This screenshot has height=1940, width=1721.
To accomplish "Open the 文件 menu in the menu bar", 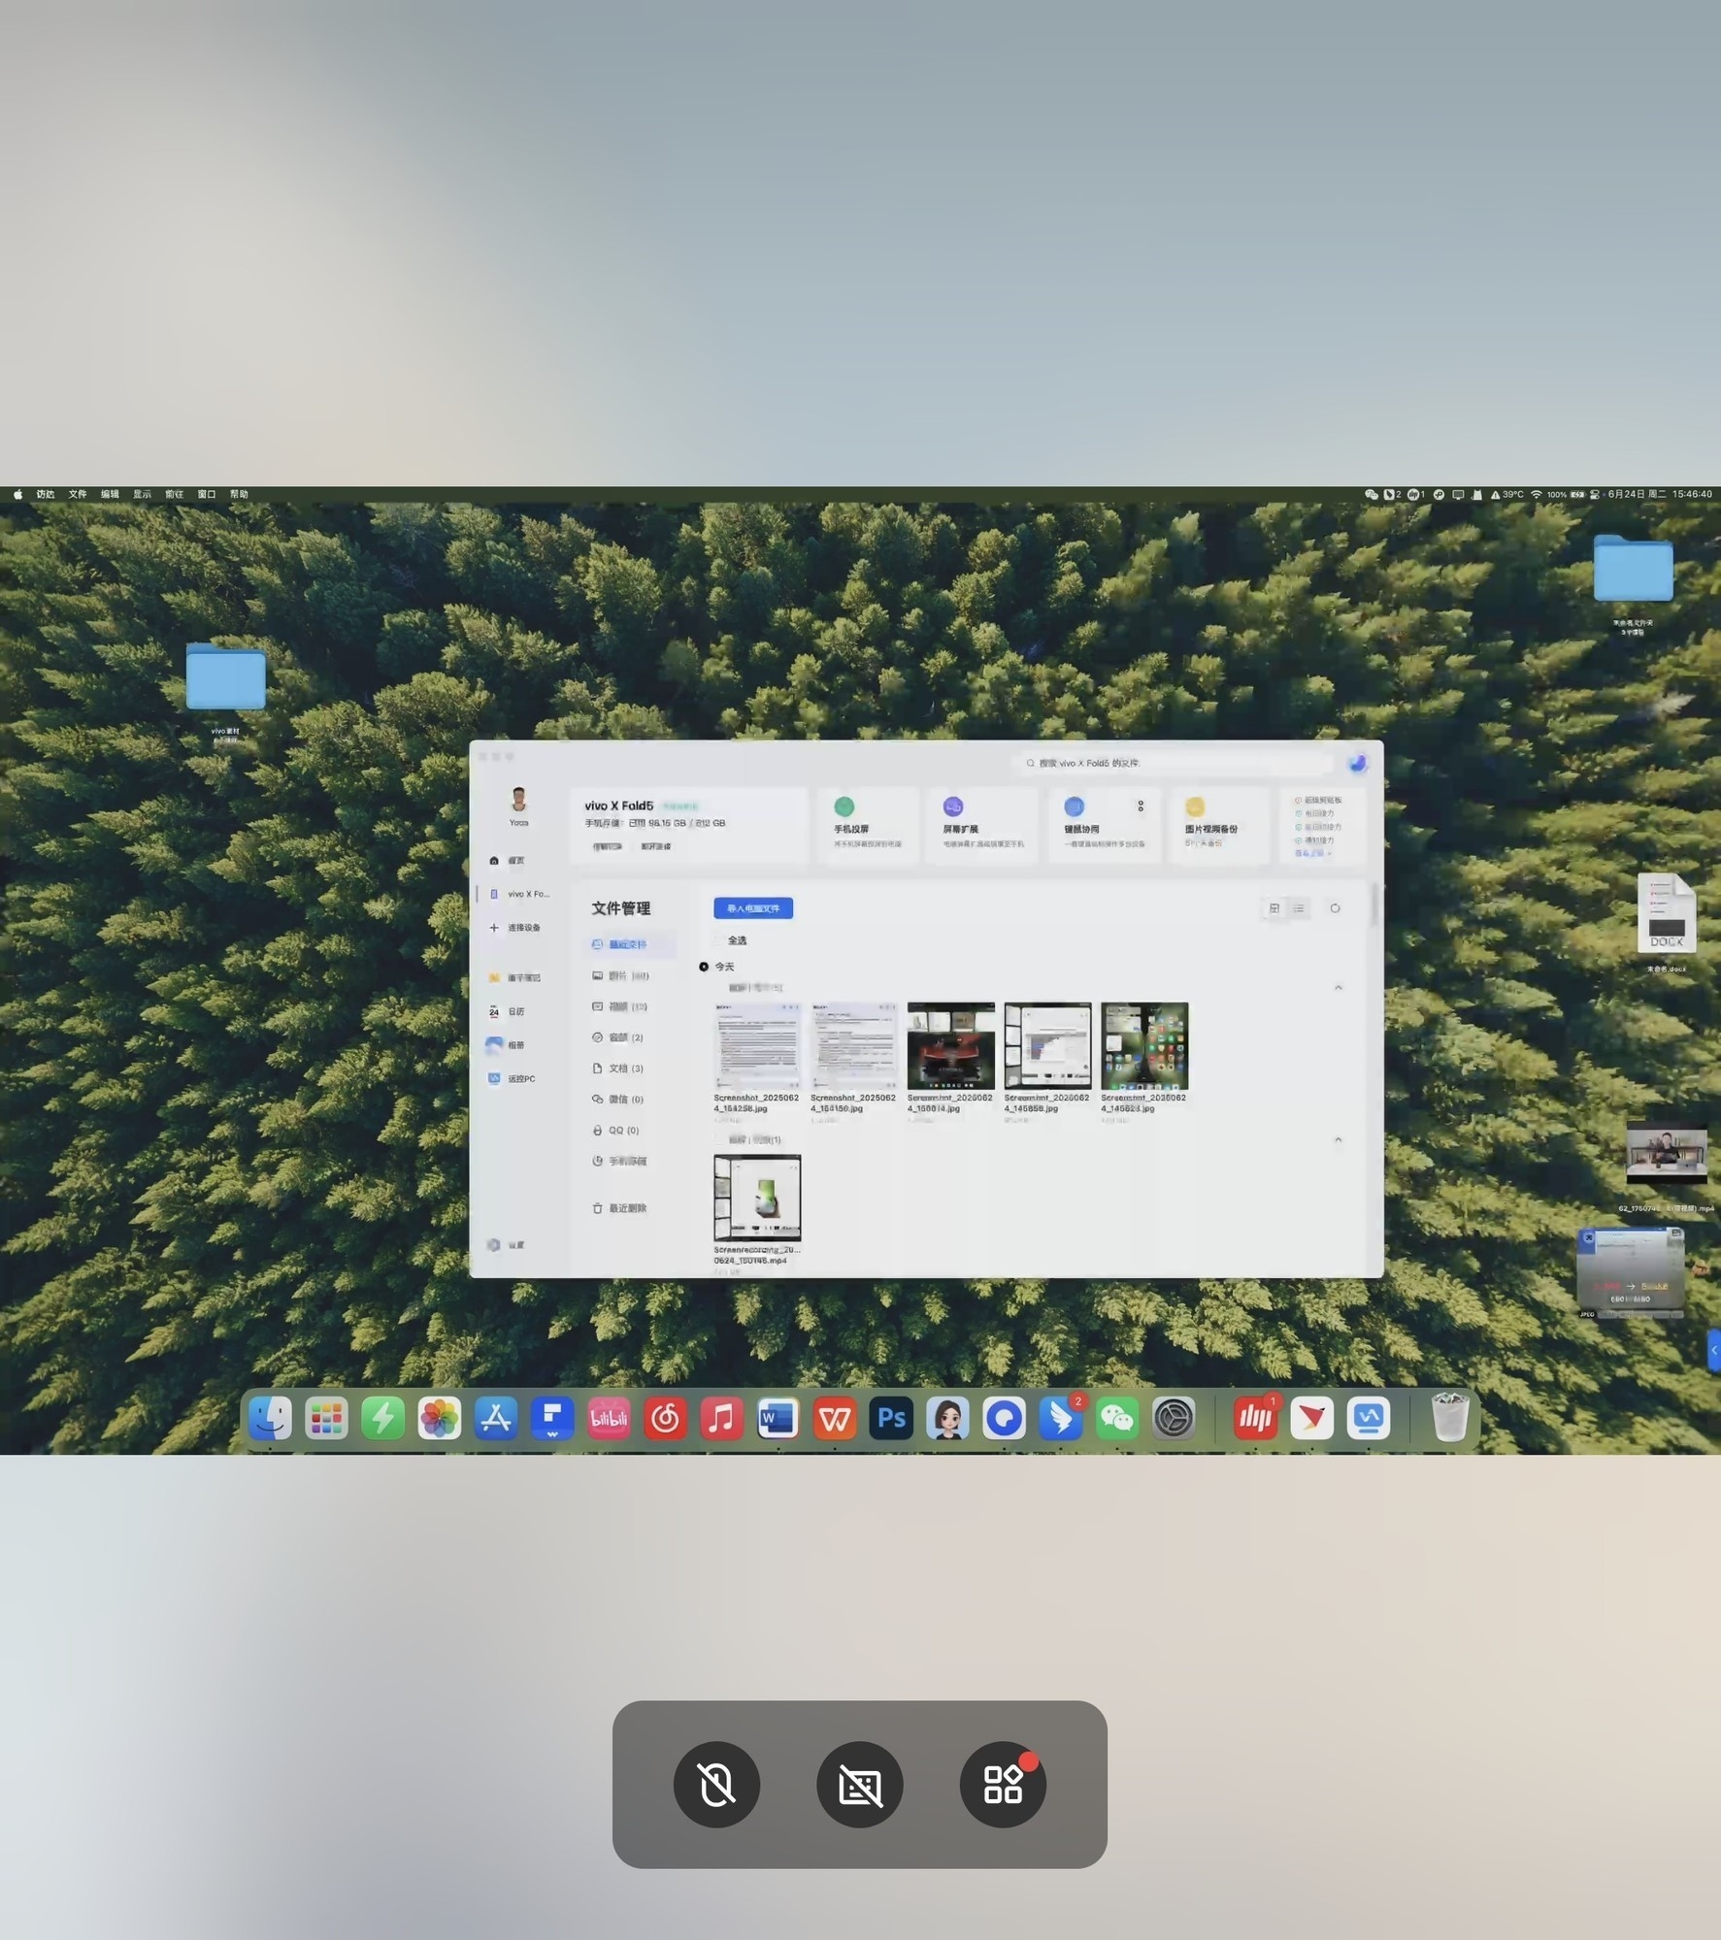I will click(78, 494).
